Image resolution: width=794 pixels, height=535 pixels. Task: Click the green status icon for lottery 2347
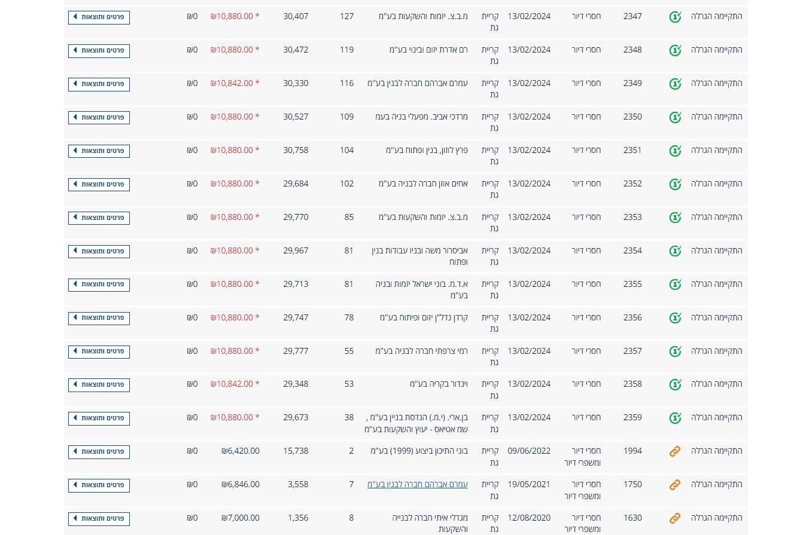(x=675, y=17)
